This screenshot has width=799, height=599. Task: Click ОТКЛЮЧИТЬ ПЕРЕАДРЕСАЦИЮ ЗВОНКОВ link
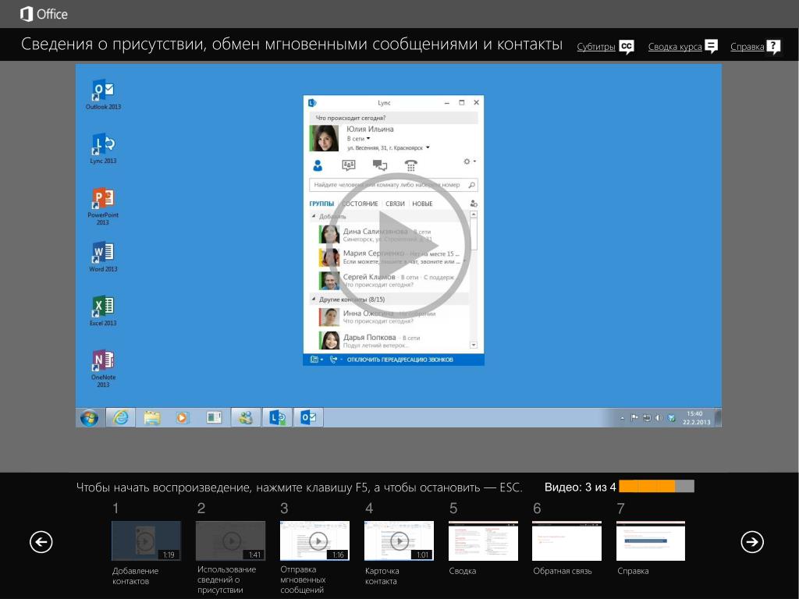click(400, 360)
